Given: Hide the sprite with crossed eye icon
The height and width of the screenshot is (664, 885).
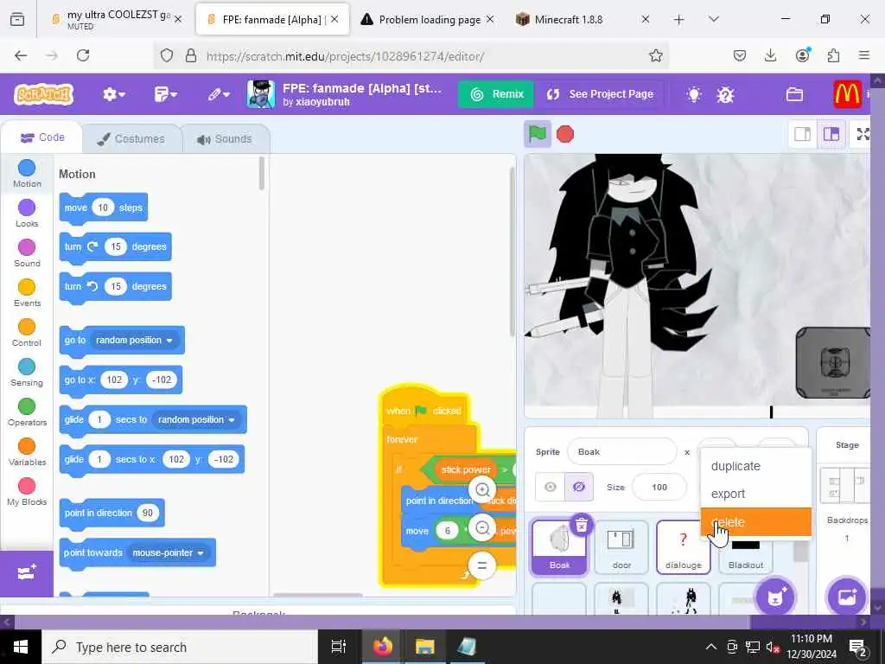Looking at the screenshot, I should [x=578, y=487].
